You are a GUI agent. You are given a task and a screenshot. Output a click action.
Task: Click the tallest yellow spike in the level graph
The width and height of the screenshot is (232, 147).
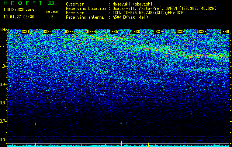tap(121, 143)
